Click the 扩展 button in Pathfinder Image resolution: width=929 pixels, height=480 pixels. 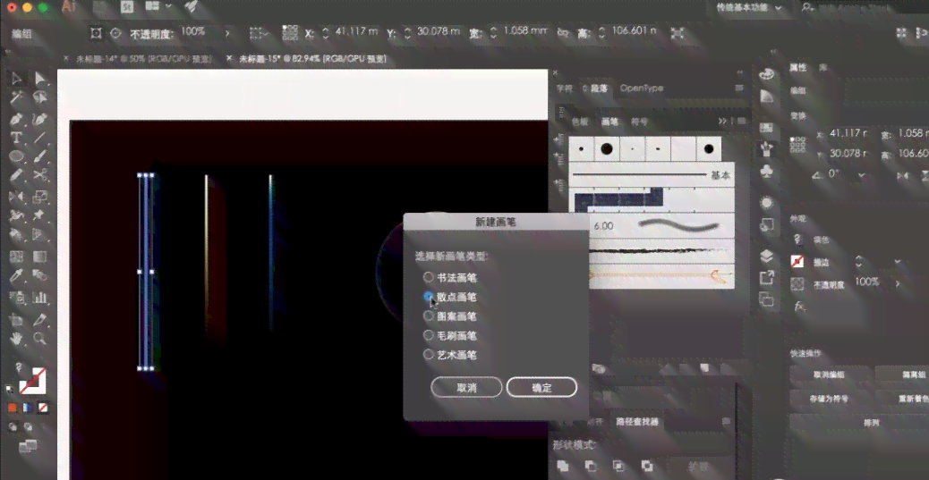698,467
